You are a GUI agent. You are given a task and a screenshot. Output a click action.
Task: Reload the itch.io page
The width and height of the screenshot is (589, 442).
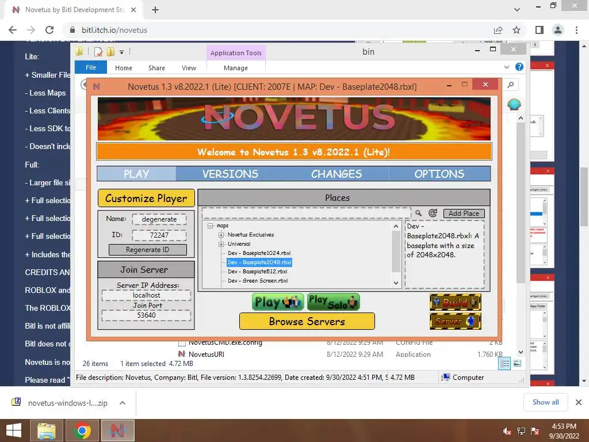coord(49,30)
